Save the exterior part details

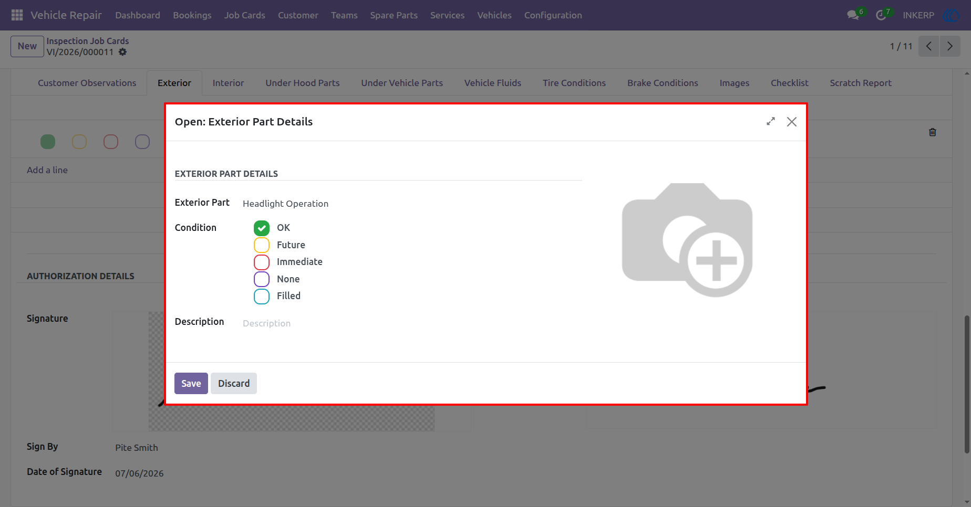pyautogui.click(x=191, y=384)
